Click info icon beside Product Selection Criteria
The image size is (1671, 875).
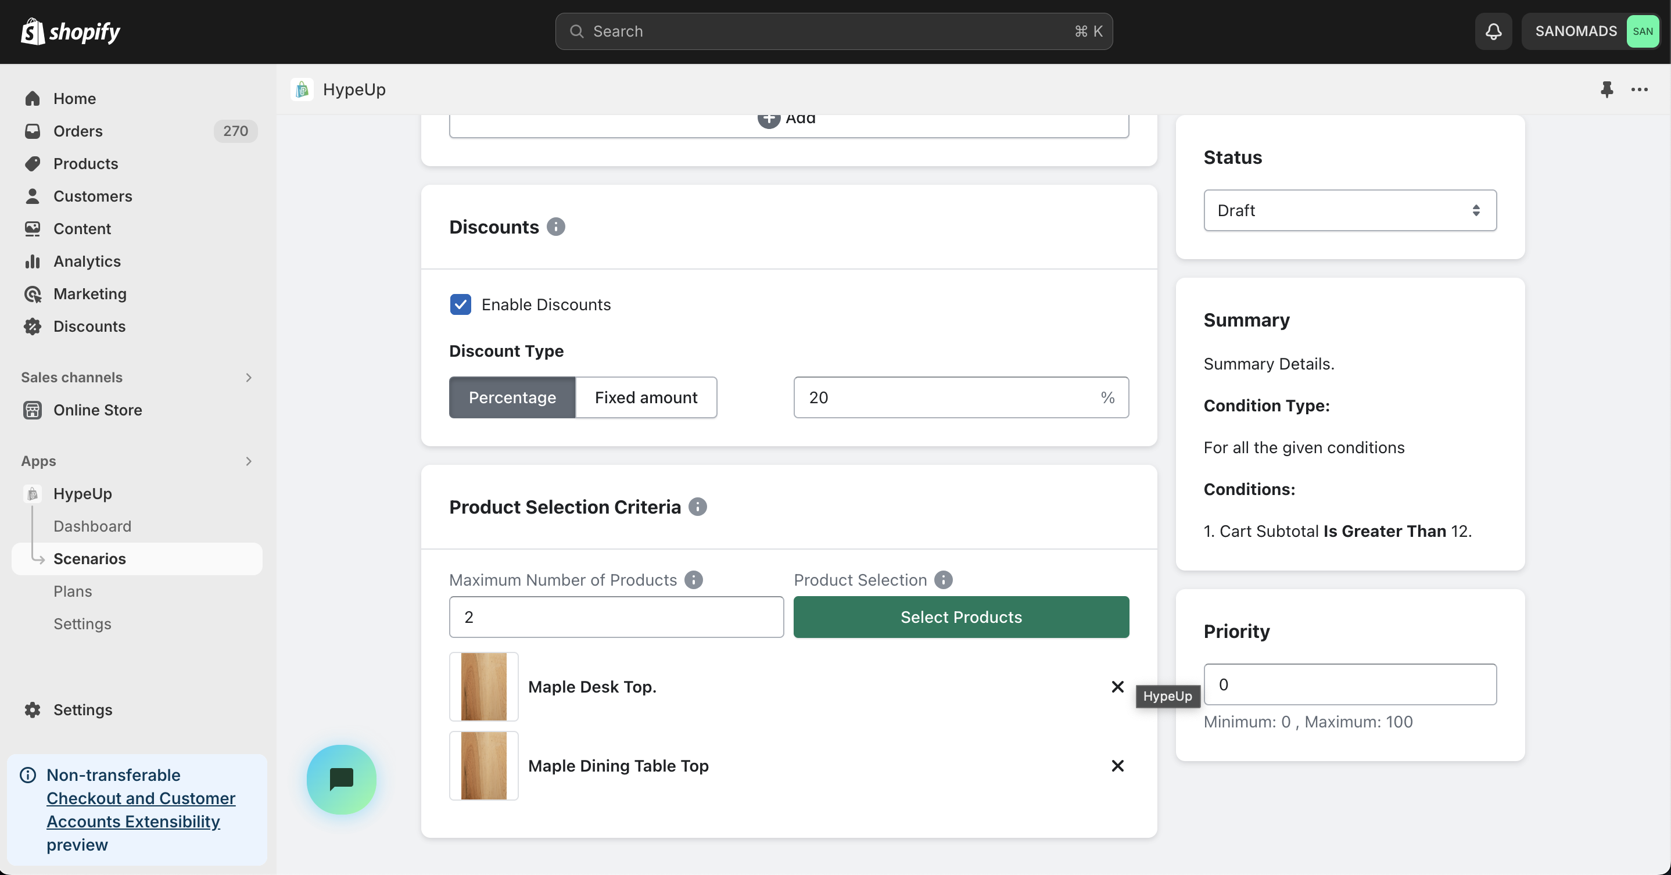697,507
